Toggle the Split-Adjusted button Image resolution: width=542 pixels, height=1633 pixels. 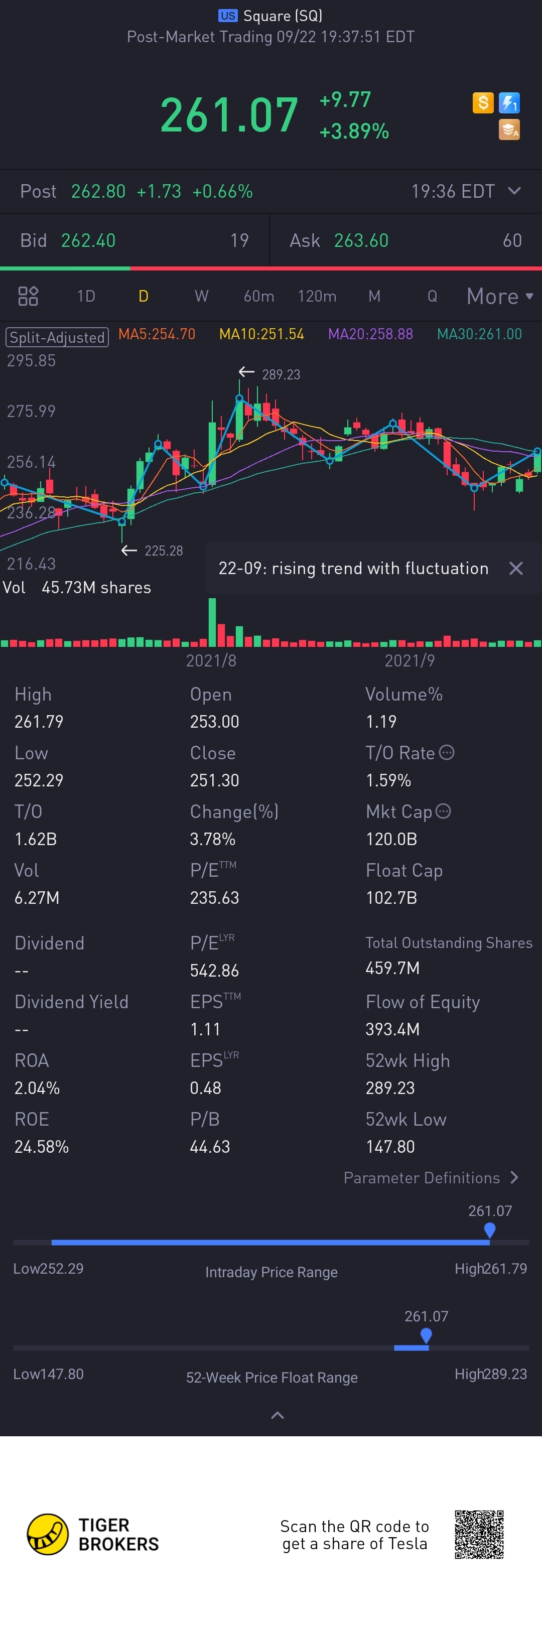coord(57,337)
